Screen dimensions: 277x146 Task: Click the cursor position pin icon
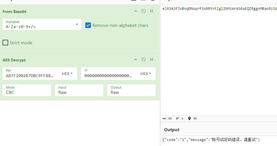pos(189,119)
